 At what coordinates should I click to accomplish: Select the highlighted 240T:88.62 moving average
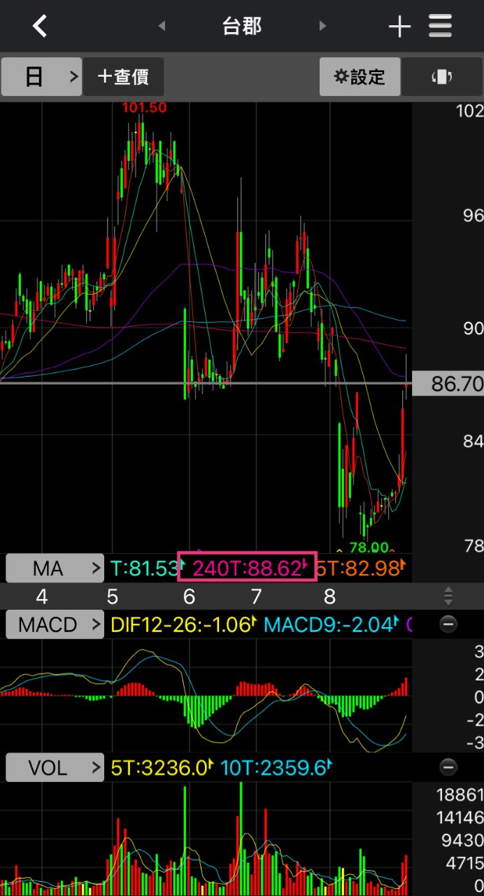(248, 567)
